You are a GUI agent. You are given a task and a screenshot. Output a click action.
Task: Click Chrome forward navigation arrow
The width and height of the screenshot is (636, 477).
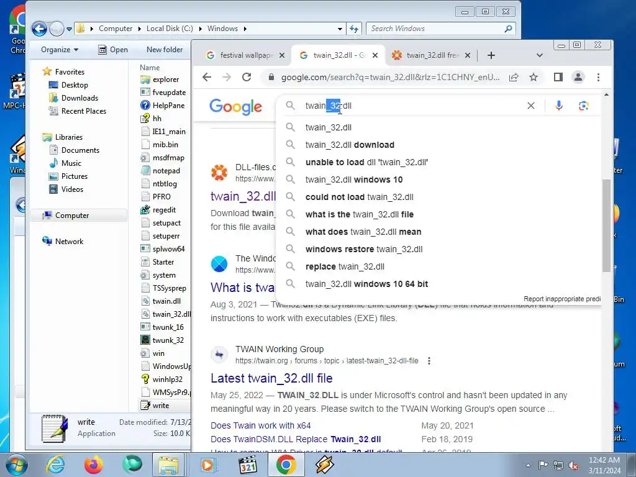coord(226,77)
